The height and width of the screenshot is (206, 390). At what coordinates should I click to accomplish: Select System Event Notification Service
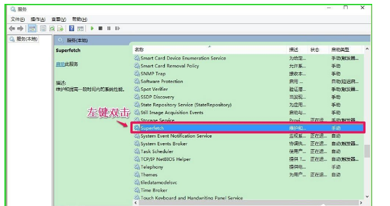click(x=176, y=136)
